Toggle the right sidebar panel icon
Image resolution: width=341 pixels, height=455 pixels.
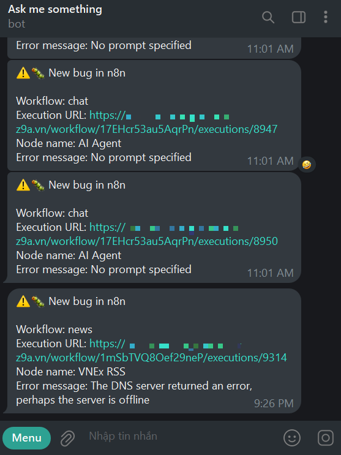[299, 17]
